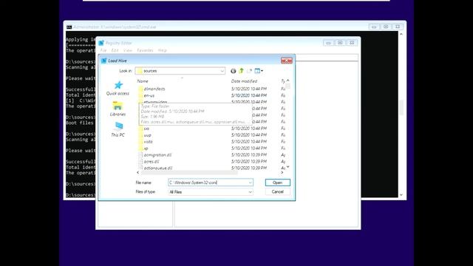Click the Open button

click(278, 183)
